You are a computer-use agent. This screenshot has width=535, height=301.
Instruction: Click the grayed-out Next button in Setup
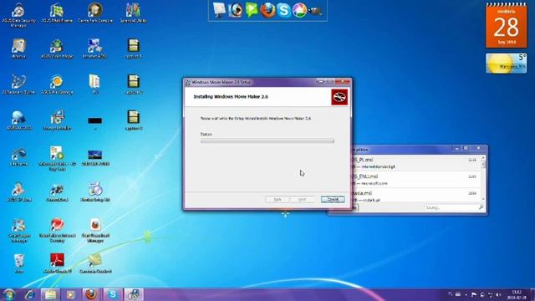point(302,199)
